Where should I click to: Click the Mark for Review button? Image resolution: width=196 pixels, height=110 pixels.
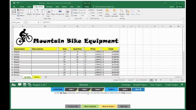pos(108,106)
